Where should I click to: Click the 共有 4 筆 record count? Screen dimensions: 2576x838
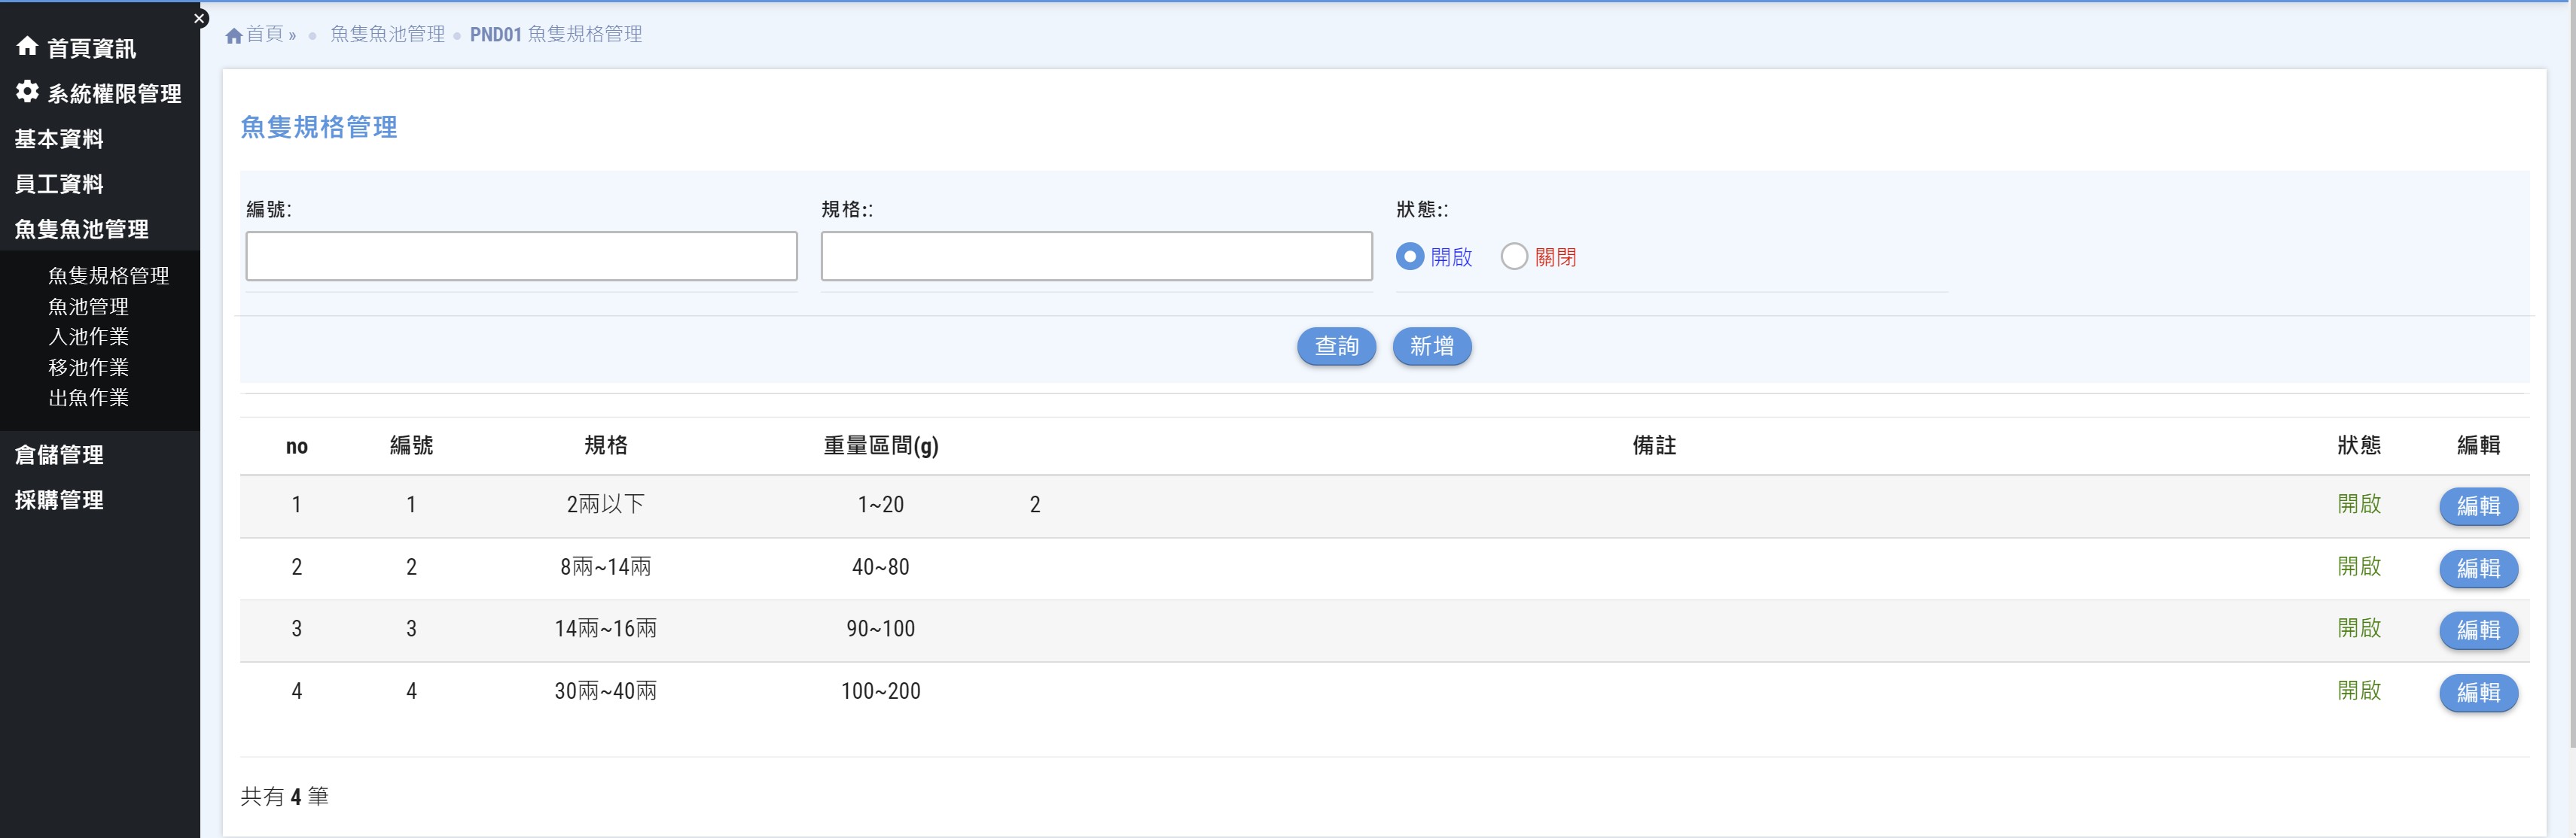point(285,797)
